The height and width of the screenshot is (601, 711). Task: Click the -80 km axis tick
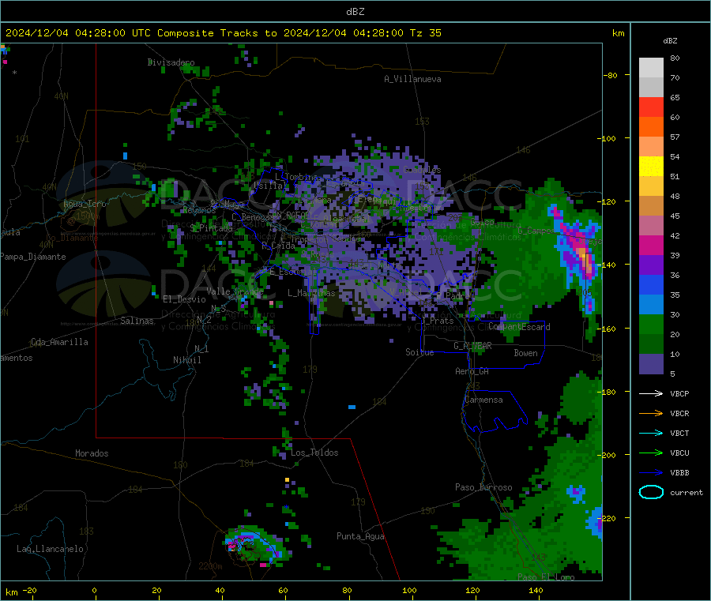point(611,75)
